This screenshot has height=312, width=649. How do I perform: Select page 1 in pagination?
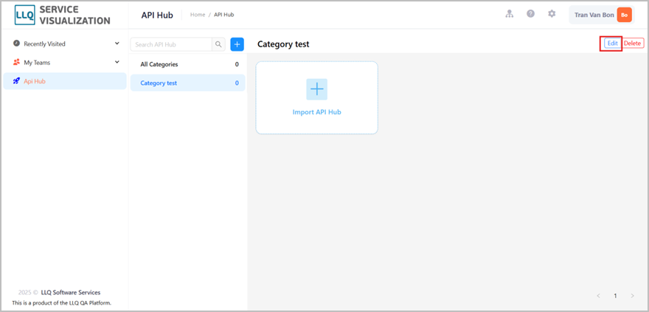(x=615, y=296)
